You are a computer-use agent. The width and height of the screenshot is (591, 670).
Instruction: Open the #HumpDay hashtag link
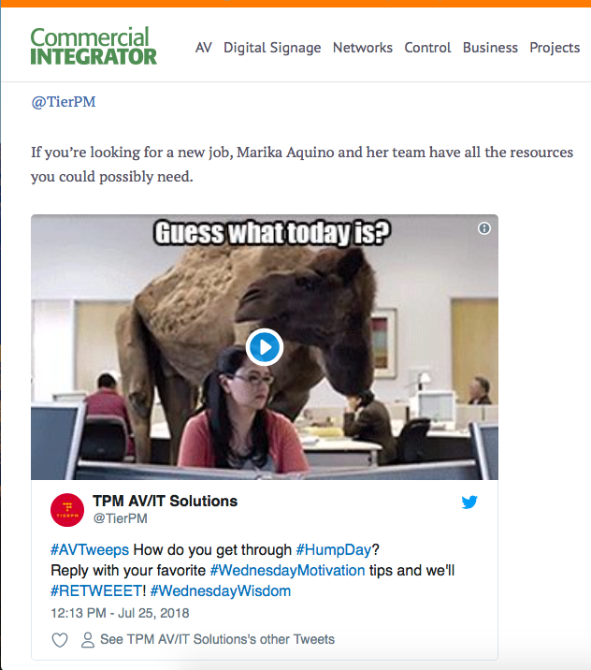334,549
